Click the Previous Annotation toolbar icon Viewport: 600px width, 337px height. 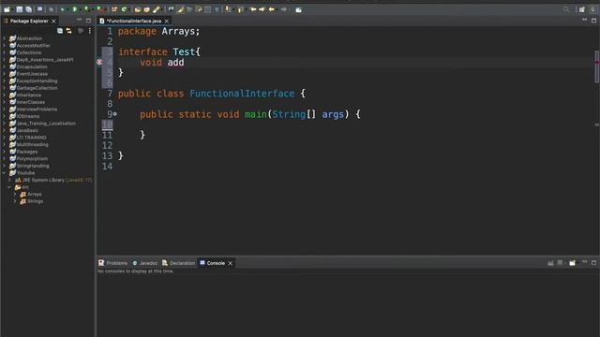tap(240, 9)
